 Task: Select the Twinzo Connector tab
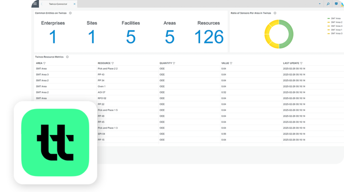(x=58, y=4)
